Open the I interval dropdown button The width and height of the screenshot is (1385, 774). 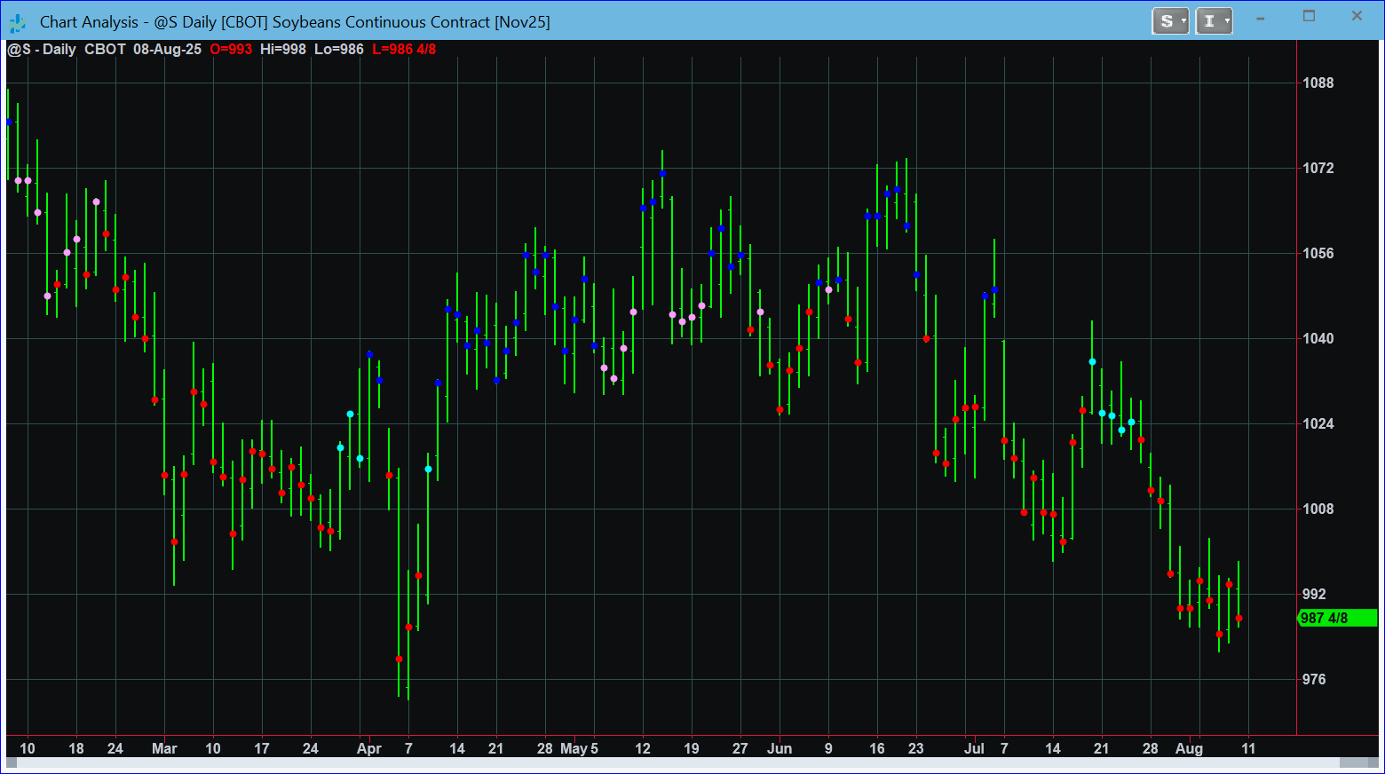[1214, 21]
